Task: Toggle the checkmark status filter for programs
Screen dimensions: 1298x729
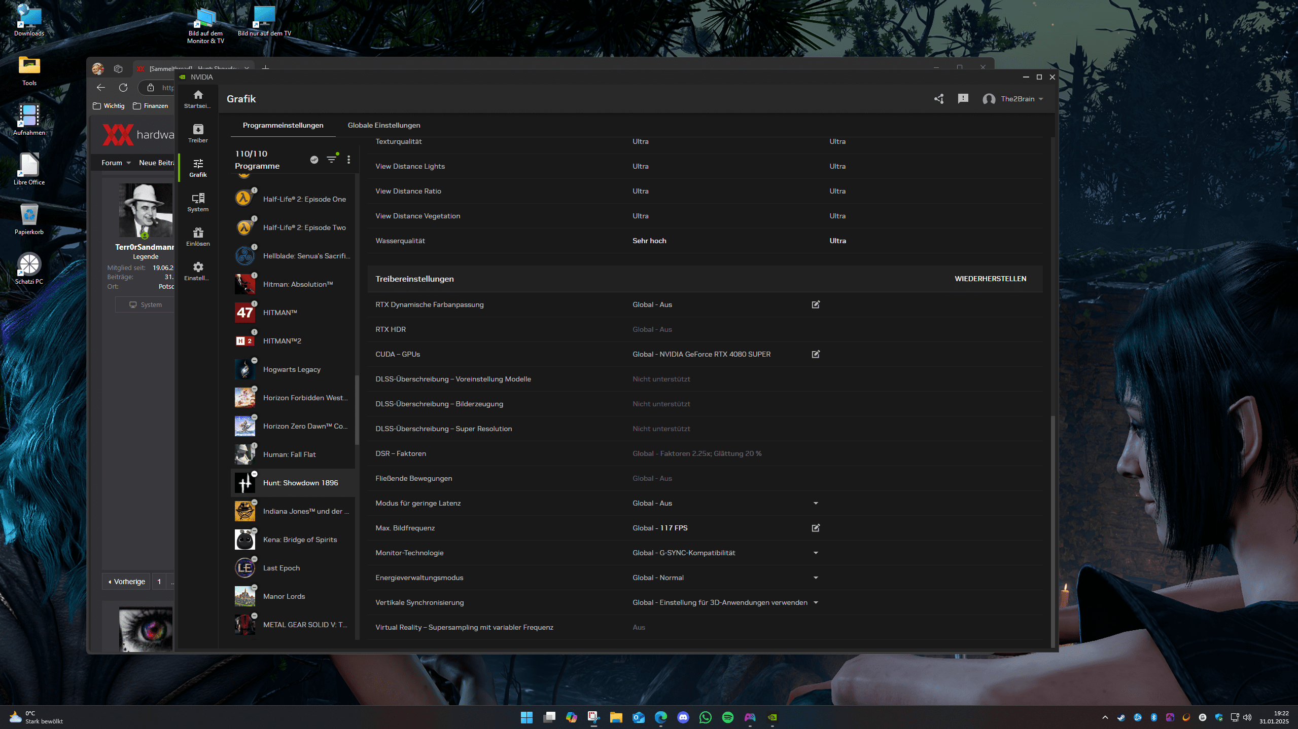Action: tap(314, 160)
